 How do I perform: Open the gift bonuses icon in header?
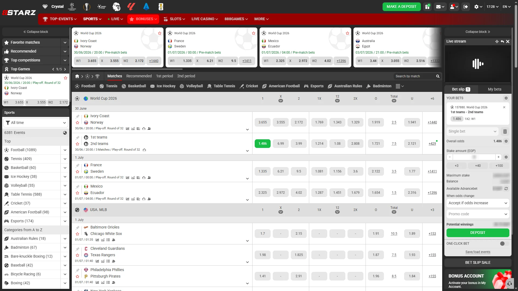click(427, 7)
